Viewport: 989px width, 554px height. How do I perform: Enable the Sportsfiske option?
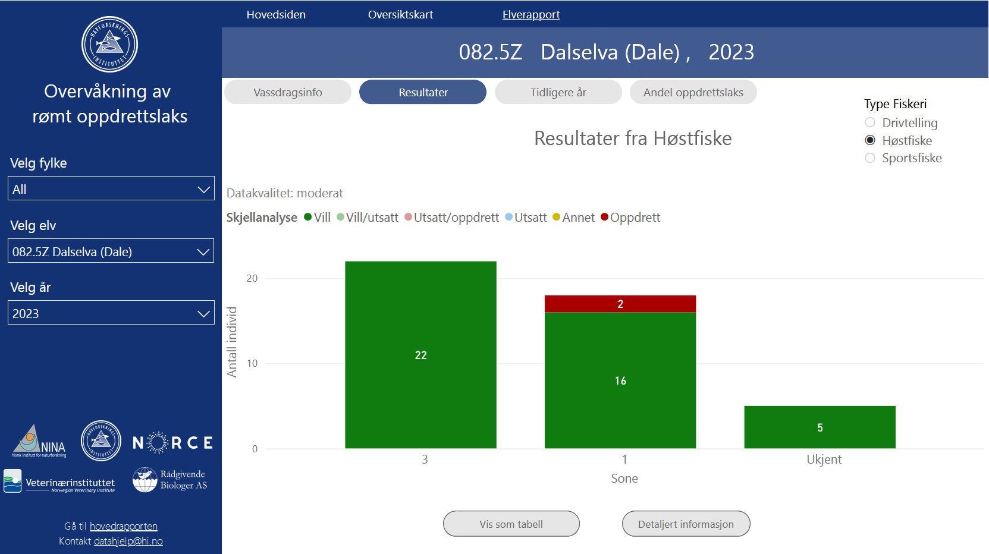(x=870, y=158)
